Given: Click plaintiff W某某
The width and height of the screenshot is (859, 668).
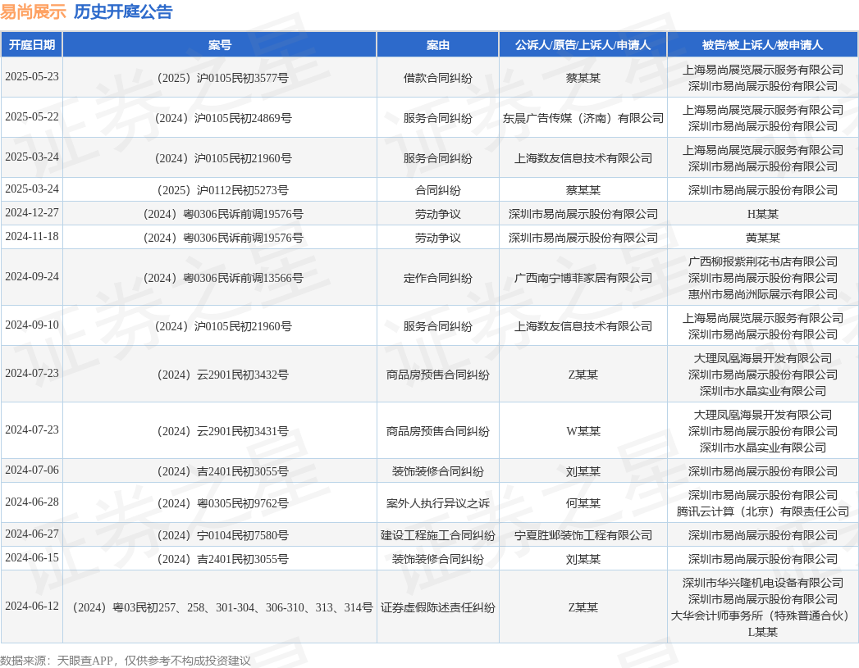Looking at the screenshot, I should 583,431.
